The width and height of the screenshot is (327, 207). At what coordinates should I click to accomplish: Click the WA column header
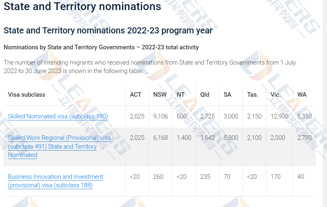302,95
